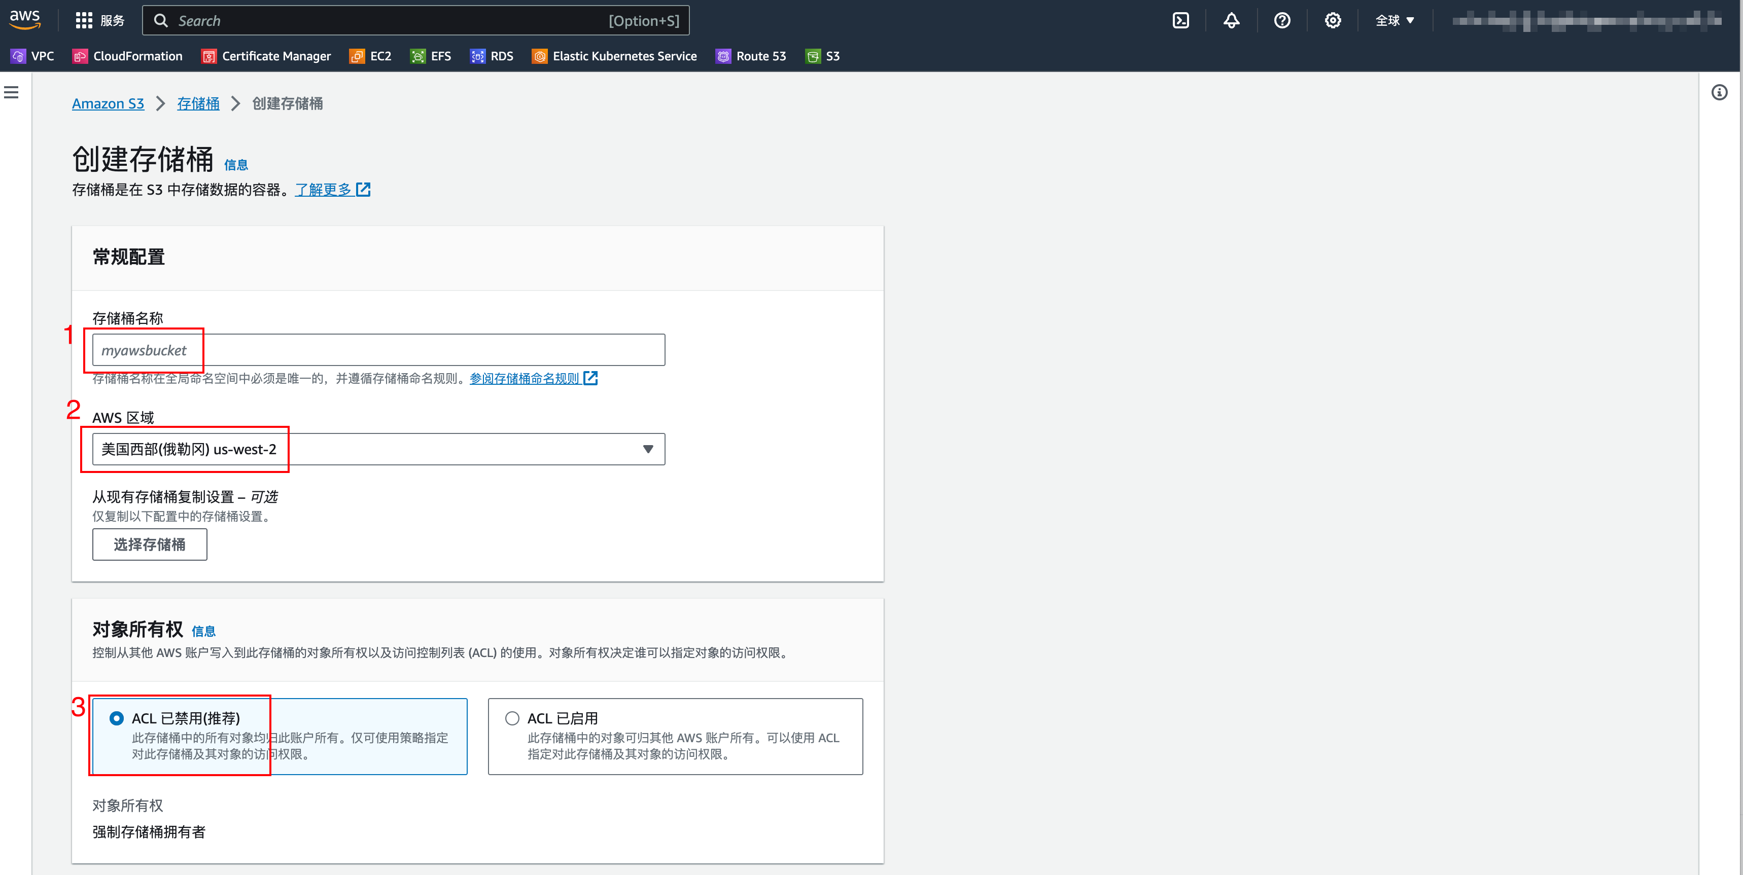The image size is (1743, 875).
Task: Follow the Amazon S3 breadcrumb link
Action: [108, 103]
